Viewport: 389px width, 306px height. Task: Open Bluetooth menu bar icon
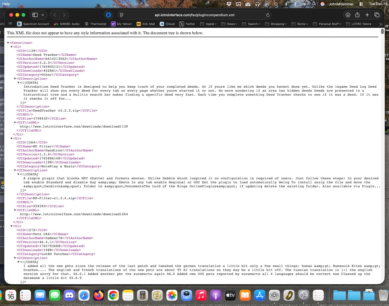click(295, 4)
